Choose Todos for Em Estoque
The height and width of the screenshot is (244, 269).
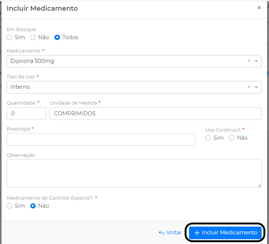point(57,37)
